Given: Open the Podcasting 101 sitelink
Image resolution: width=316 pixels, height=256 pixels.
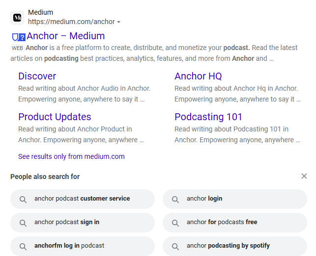Looking at the screenshot, I should (x=208, y=117).
